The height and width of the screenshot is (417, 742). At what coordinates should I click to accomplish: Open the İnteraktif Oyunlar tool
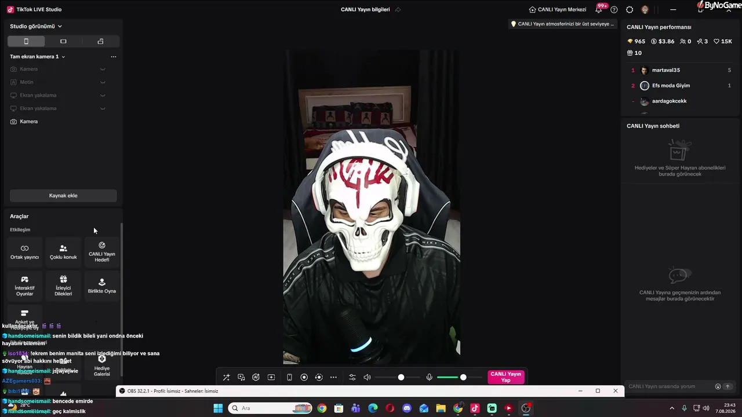25,286
